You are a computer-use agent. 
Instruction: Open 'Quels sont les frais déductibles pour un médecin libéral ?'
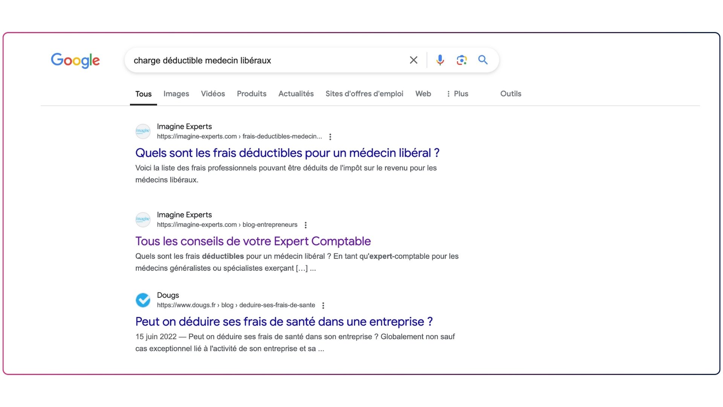pos(287,153)
